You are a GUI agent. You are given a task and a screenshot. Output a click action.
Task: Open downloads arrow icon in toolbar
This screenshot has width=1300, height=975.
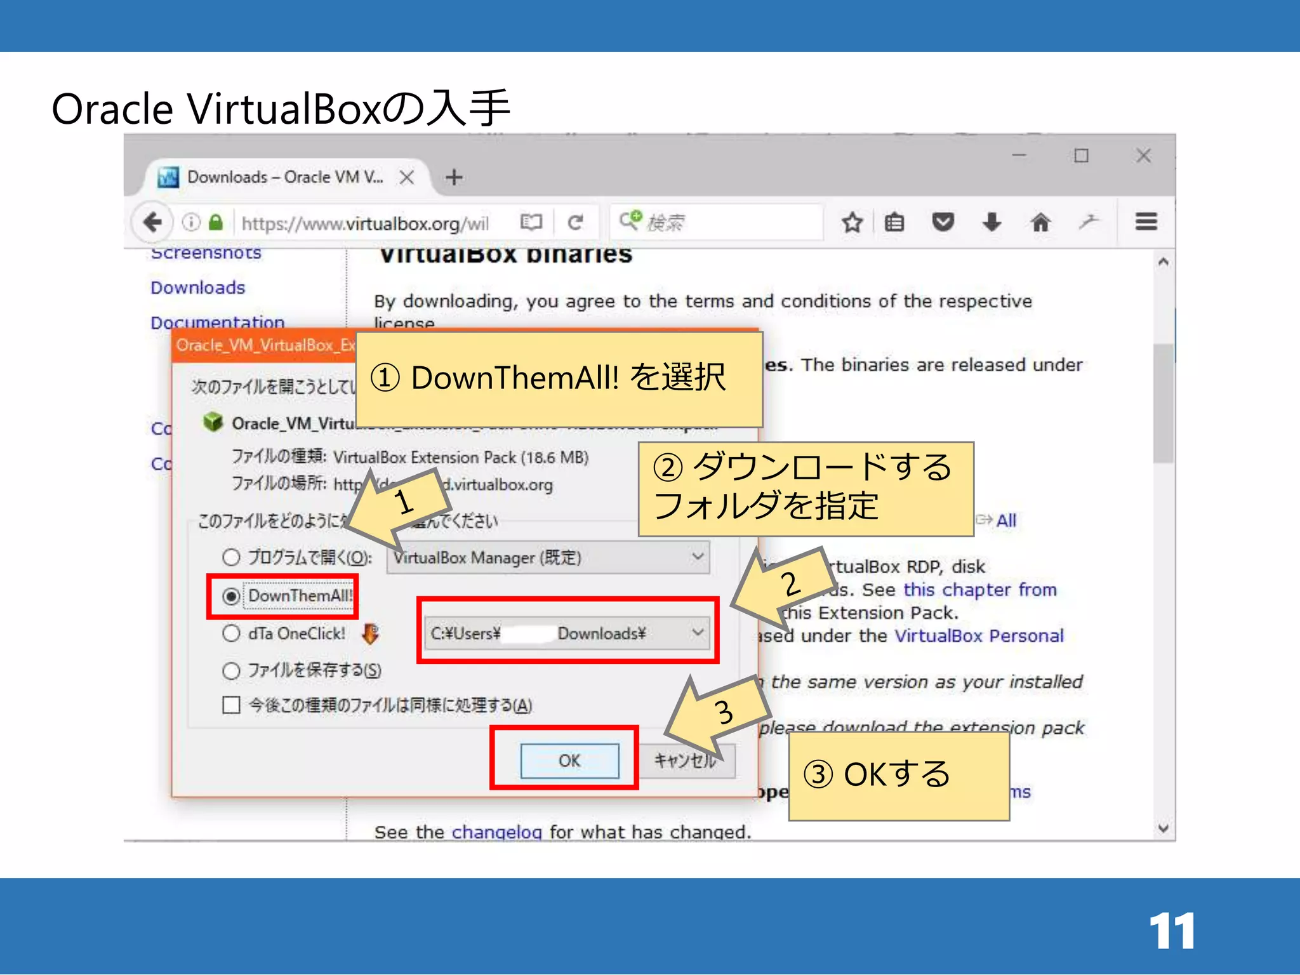click(992, 222)
